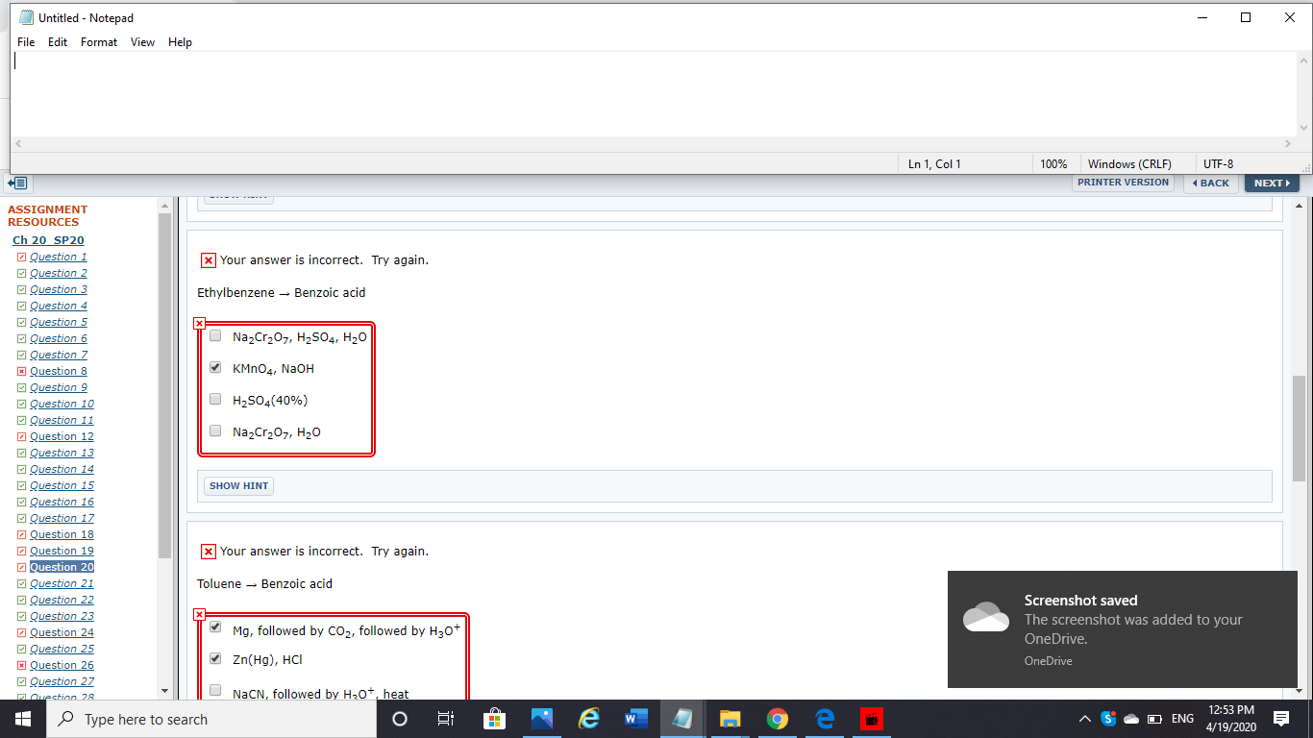This screenshot has height=738, width=1313.
Task: Click the SHOW HINT button
Action: coord(237,485)
